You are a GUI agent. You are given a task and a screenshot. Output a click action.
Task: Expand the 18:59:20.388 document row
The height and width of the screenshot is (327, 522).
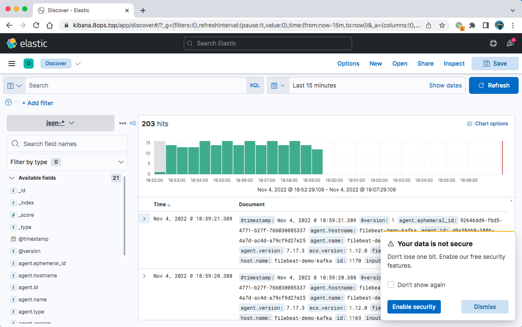click(x=144, y=276)
